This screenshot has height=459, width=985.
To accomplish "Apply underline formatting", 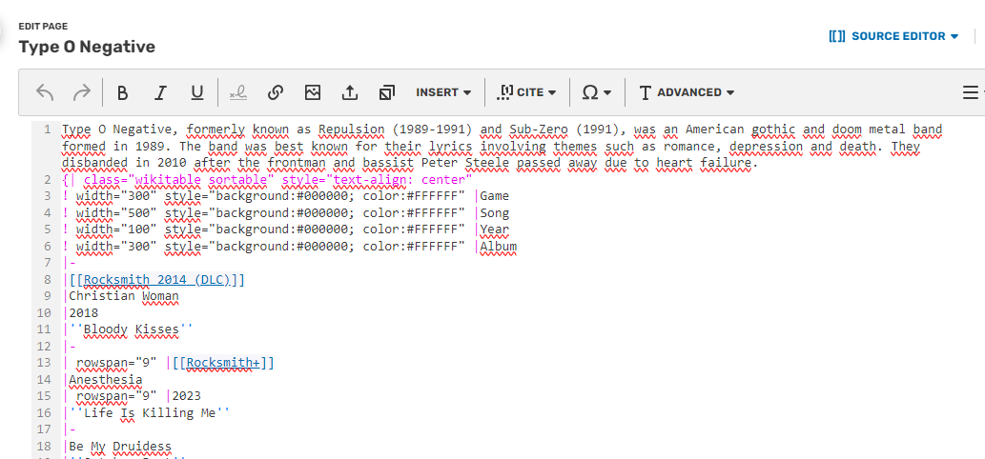I will 197,92.
